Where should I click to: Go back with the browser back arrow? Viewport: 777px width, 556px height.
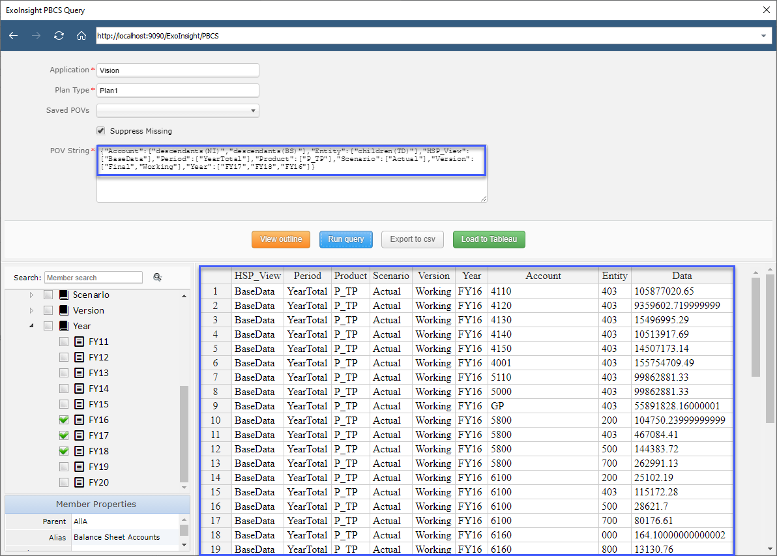click(x=14, y=36)
